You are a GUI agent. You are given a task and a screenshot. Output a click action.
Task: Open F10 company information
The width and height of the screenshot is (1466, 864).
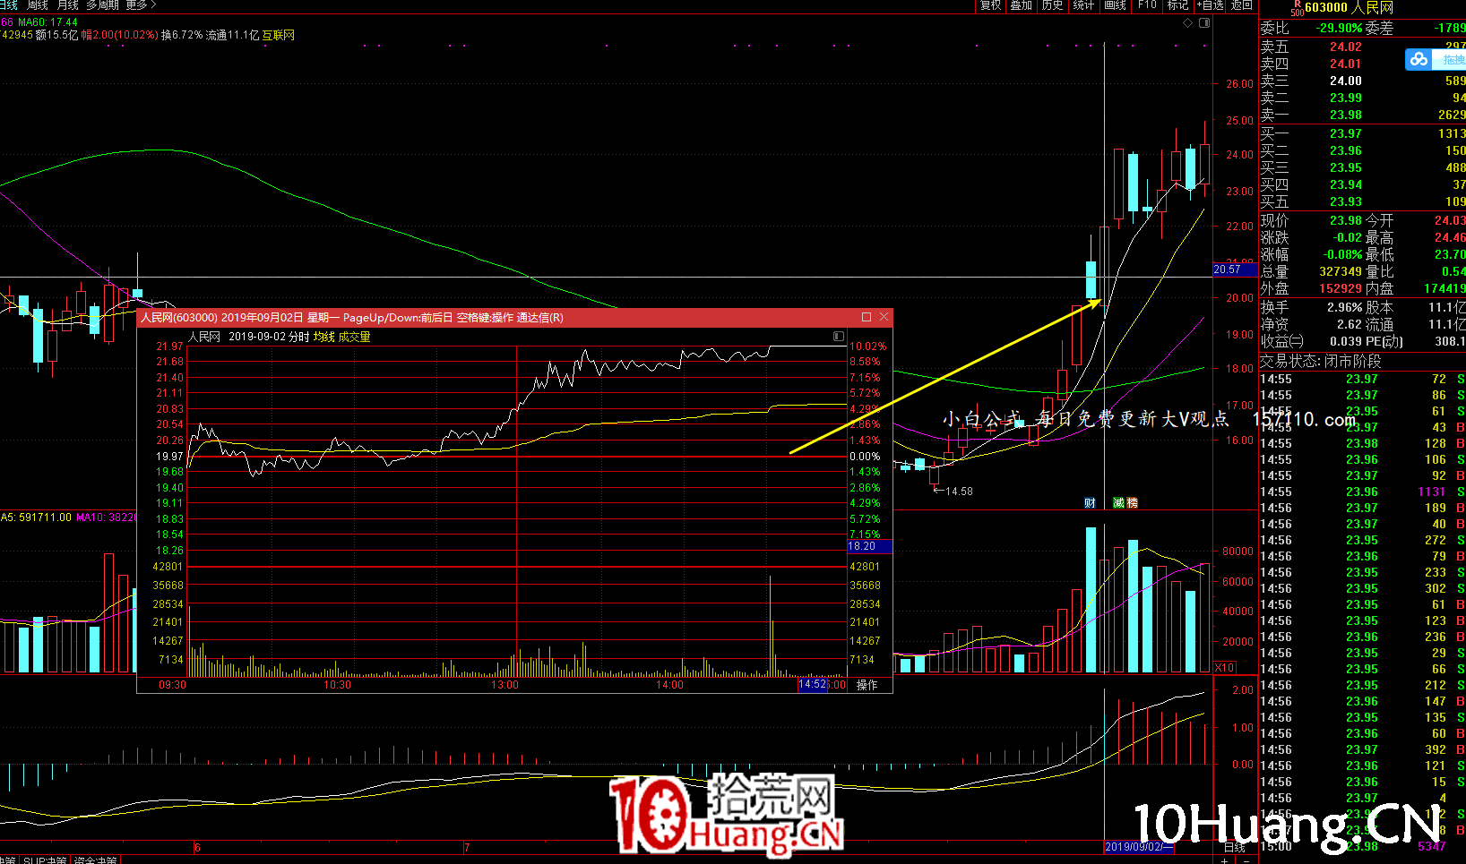click(1147, 5)
